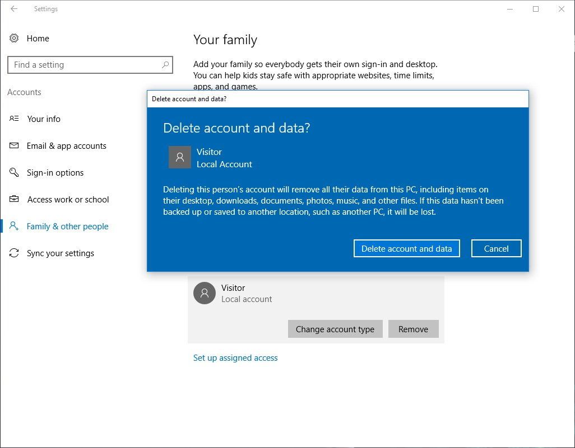Click the Visitor account avatar below the dialog

tap(204, 293)
